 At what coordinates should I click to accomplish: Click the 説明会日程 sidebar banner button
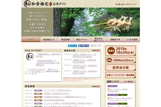120,68
